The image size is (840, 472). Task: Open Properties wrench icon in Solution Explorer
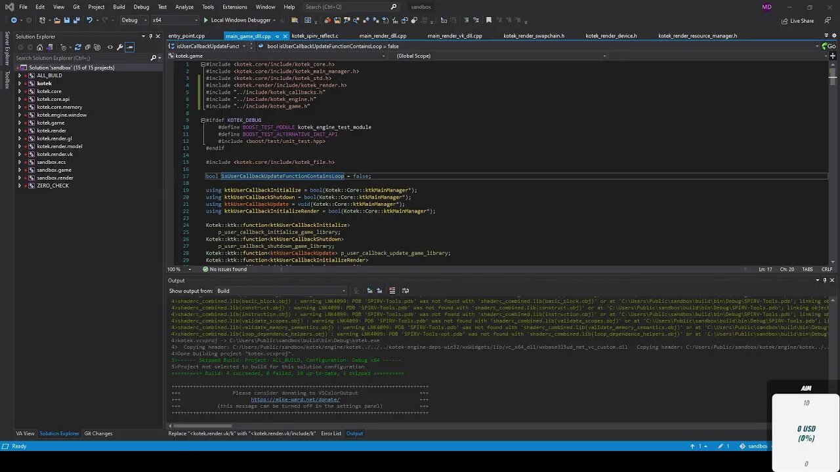tap(119, 47)
